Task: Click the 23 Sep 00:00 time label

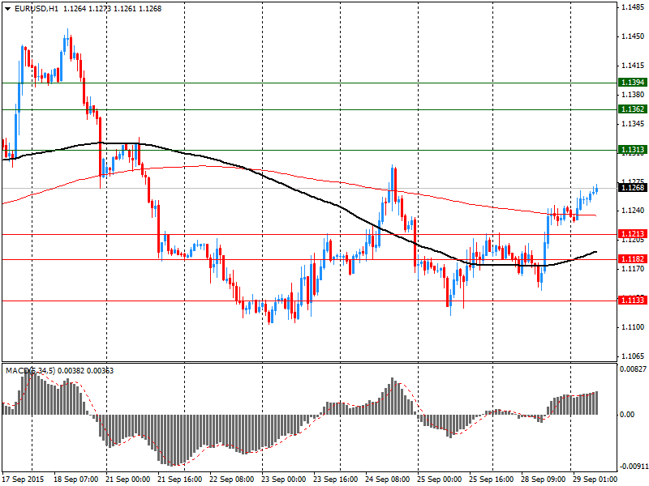Action: (x=283, y=480)
